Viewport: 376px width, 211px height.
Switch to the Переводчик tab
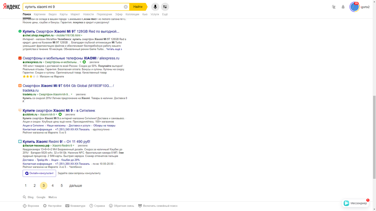(x=104, y=14)
